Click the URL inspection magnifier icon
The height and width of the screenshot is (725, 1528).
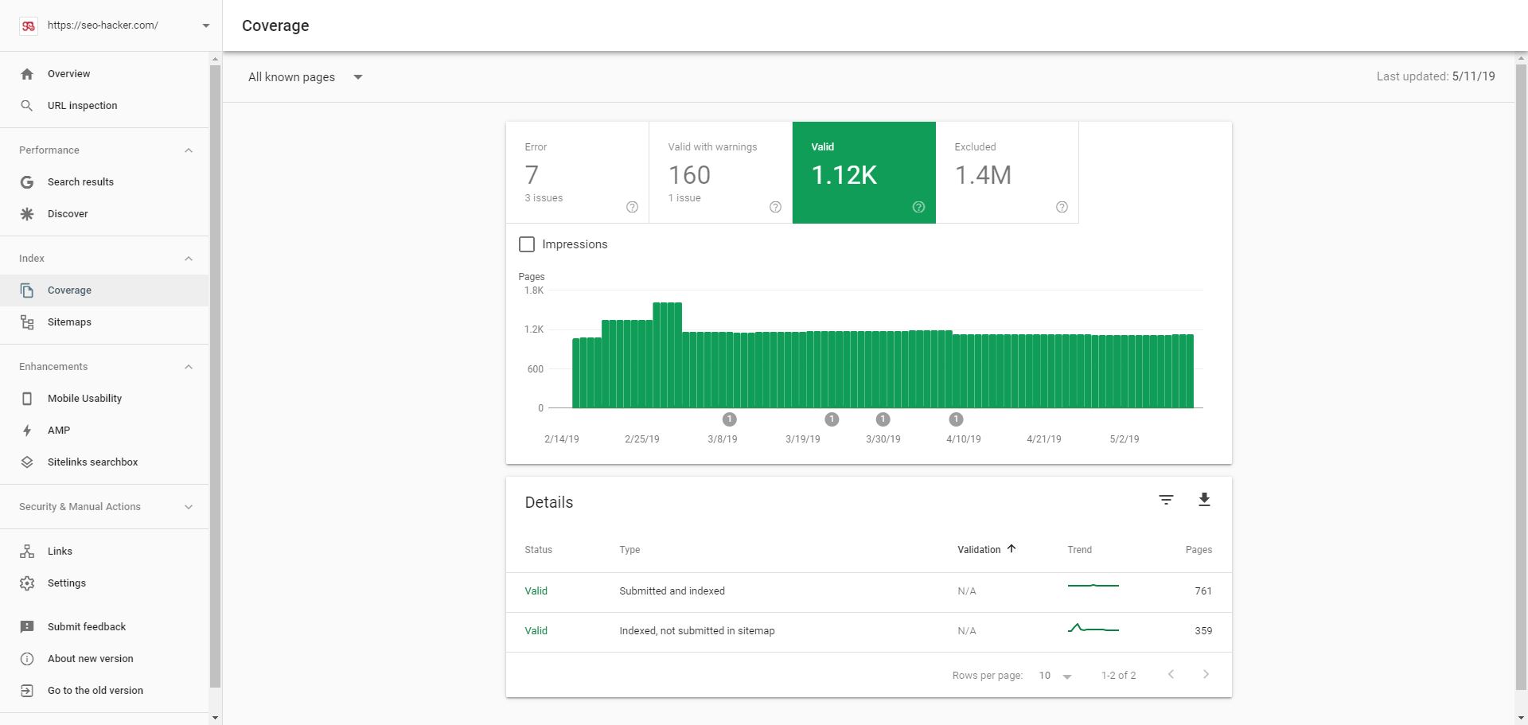point(27,106)
